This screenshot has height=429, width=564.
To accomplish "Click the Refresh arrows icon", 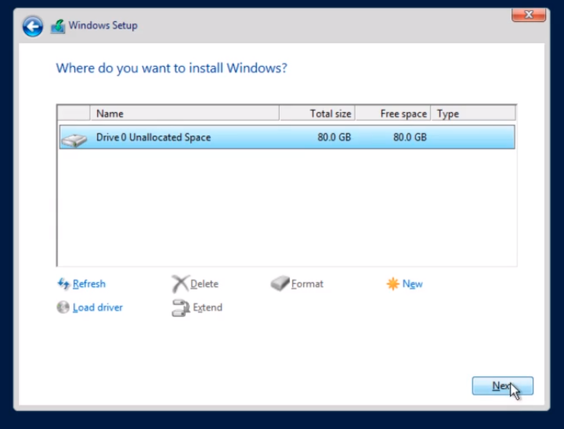I will pyautogui.click(x=63, y=284).
